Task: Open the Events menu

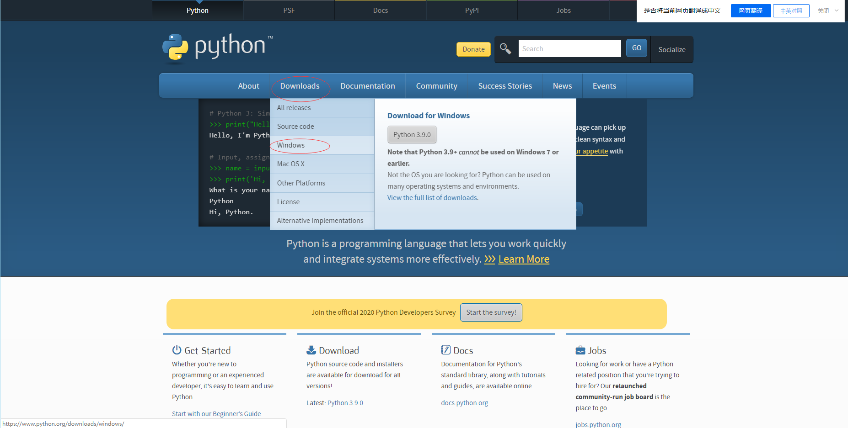Action: (605, 86)
